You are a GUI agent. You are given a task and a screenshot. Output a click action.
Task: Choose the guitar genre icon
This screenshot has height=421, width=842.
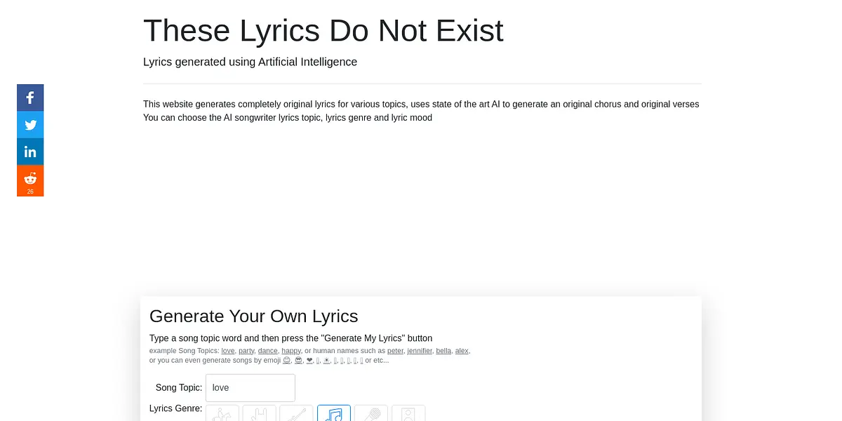click(296, 414)
